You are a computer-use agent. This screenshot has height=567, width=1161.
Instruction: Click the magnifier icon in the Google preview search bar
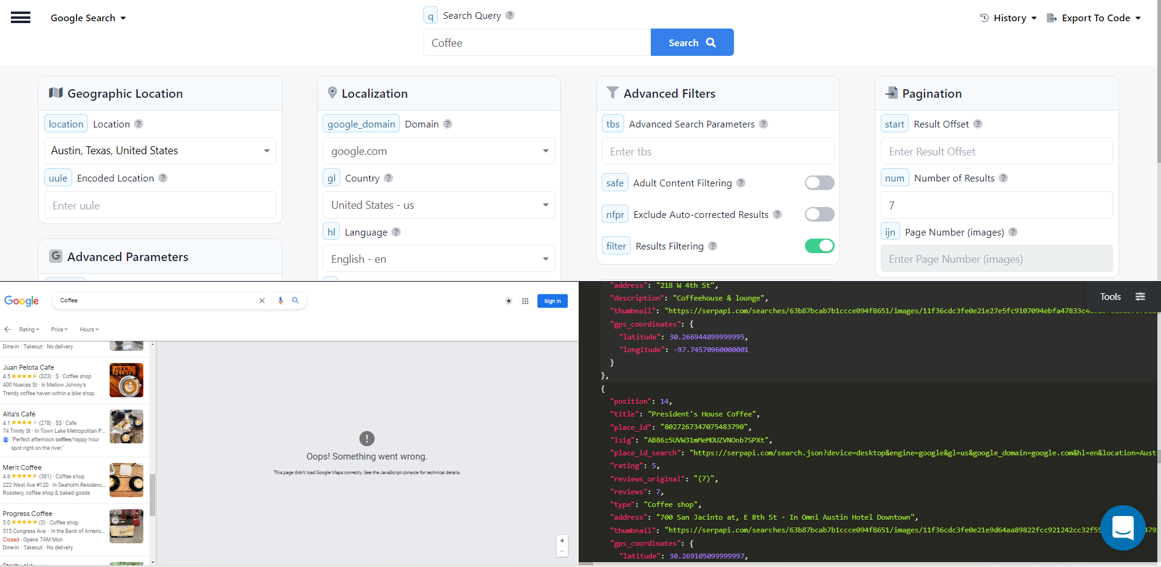[295, 300]
